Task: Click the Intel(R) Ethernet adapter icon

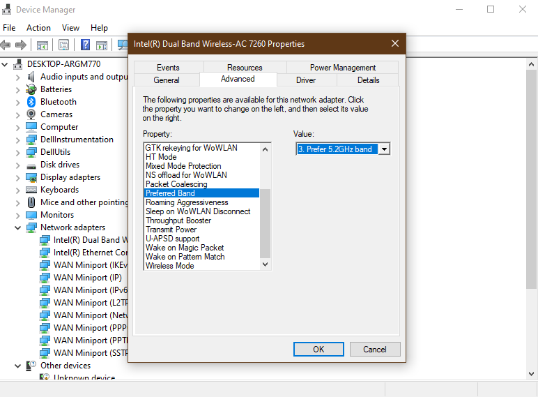Action: coord(45,253)
